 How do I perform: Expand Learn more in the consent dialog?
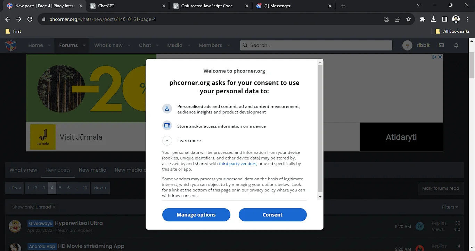pyautogui.click(x=167, y=141)
